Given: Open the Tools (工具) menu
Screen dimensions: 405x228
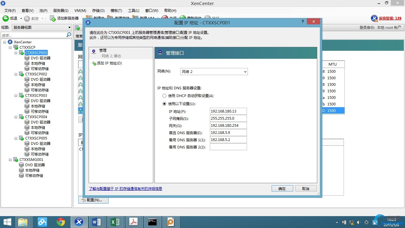Looking at the screenshot, I should pyautogui.click(x=133, y=11).
